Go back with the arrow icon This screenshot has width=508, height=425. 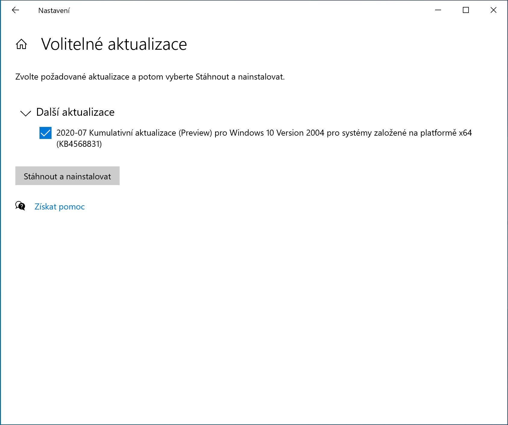point(15,10)
